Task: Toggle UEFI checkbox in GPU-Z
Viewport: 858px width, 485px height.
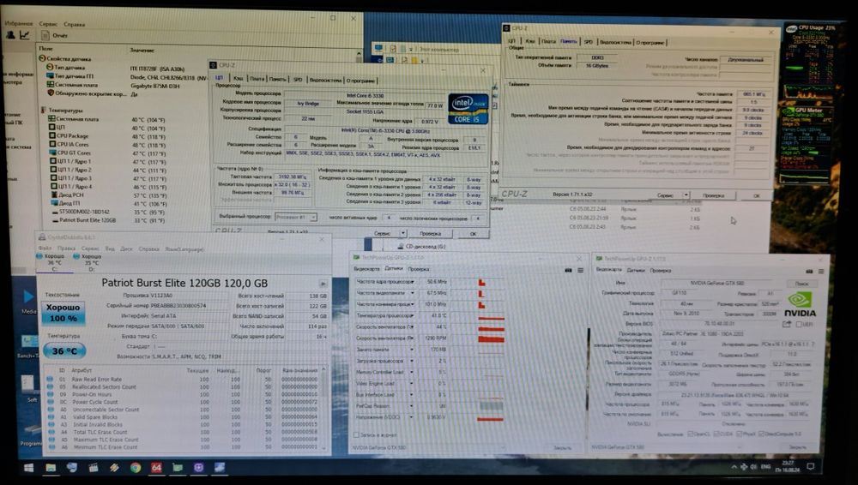Action: (x=799, y=324)
